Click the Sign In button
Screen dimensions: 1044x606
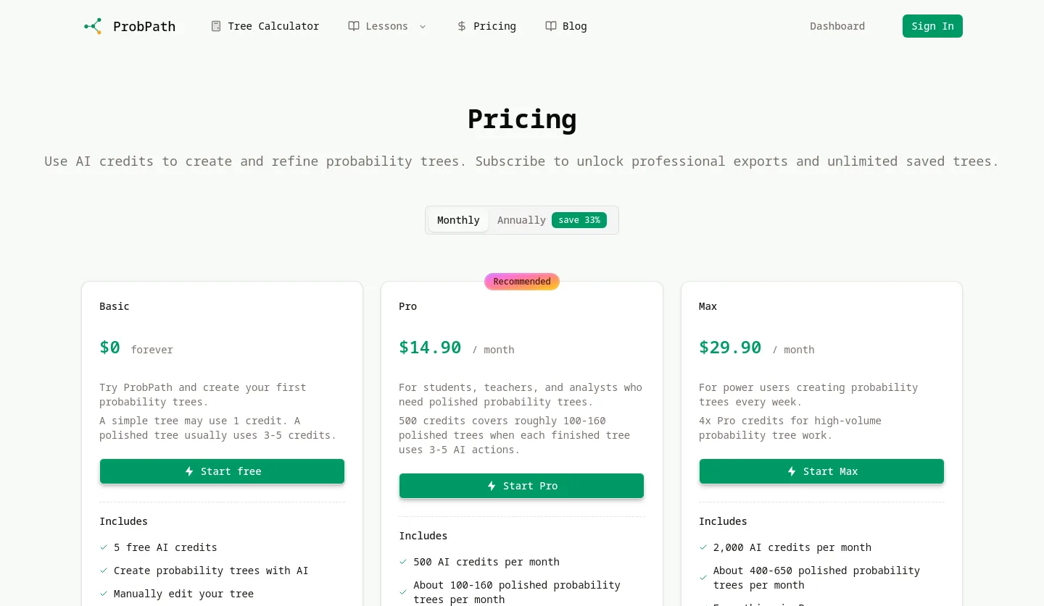pos(932,26)
